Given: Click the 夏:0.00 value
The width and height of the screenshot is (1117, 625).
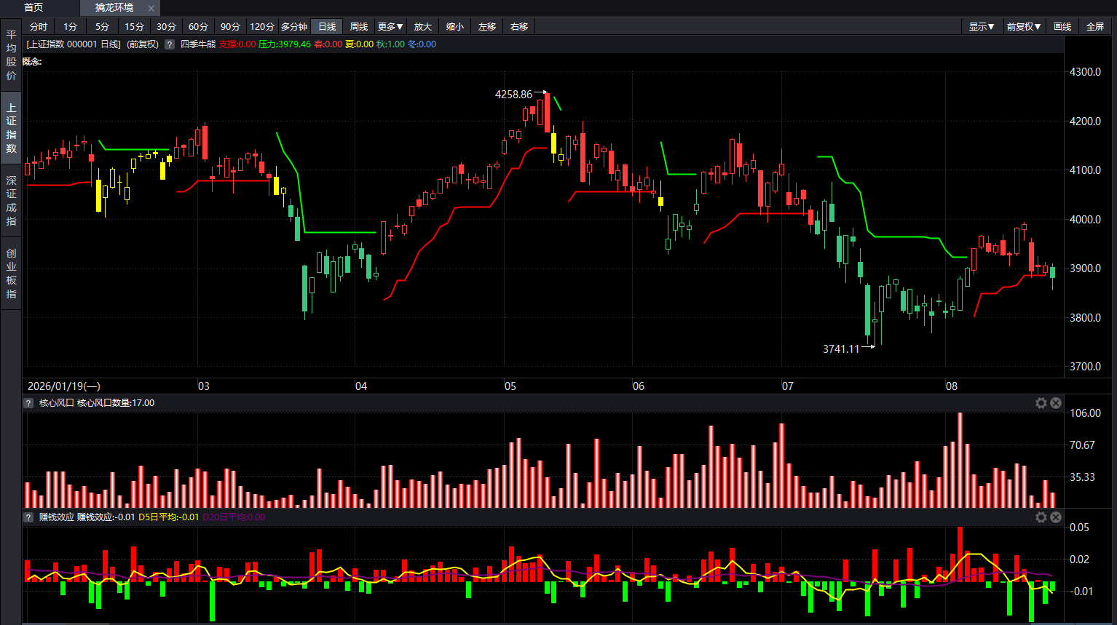Looking at the screenshot, I should click(x=359, y=44).
